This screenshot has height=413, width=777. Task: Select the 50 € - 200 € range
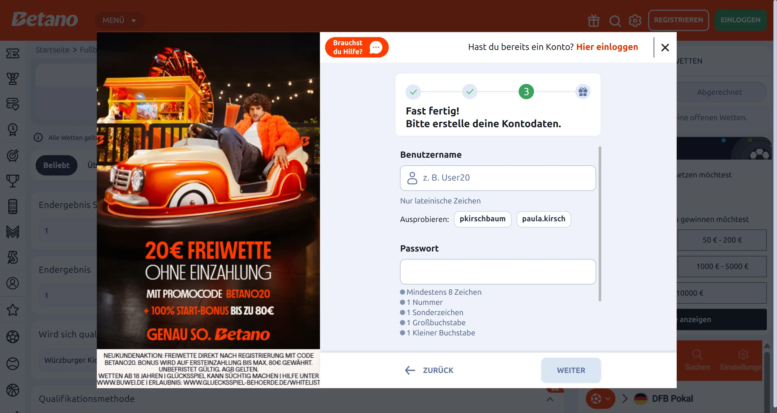click(x=722, y=240)
